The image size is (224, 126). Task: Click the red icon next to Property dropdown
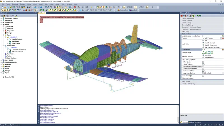pos(223,38)
